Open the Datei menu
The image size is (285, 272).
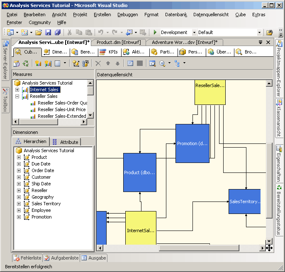coord(12,15)
